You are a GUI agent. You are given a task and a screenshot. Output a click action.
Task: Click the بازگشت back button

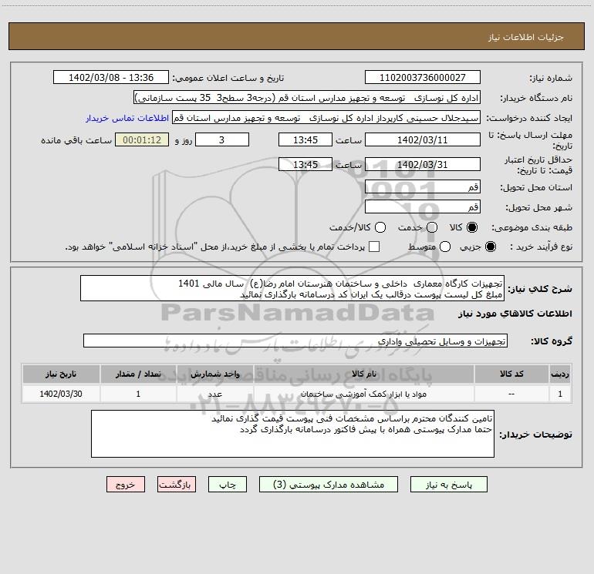[x=177, y=485]
